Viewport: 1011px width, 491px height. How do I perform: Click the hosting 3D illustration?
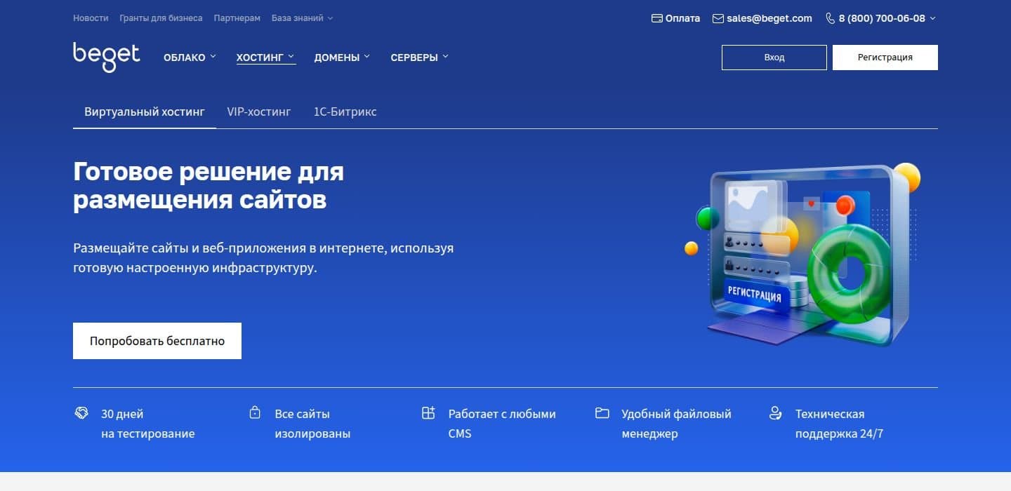pyautogui.click(x=802, y=255)
